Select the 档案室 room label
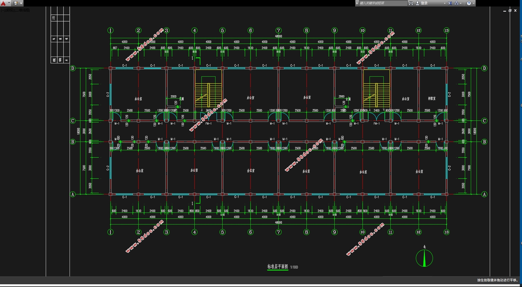Screen dimensions: 522x287 (432, 99)
